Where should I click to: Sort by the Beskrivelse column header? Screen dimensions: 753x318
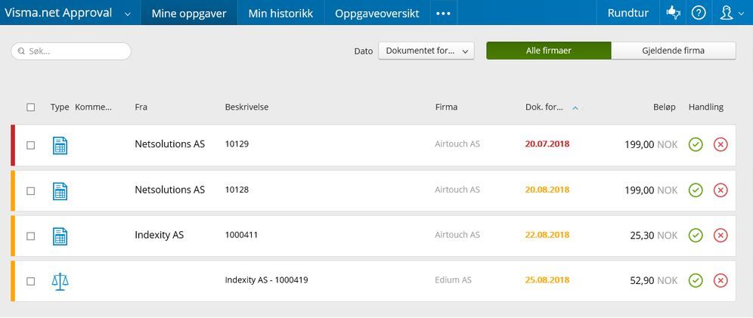point(246,107)
